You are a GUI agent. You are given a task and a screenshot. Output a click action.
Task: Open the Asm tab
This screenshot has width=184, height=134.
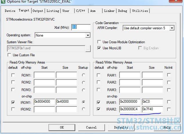[x=95, y=11]
